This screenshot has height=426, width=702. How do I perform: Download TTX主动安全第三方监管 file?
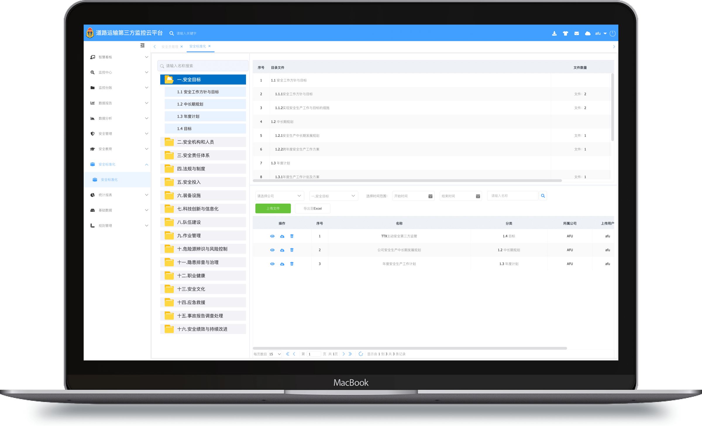point(282,236)
